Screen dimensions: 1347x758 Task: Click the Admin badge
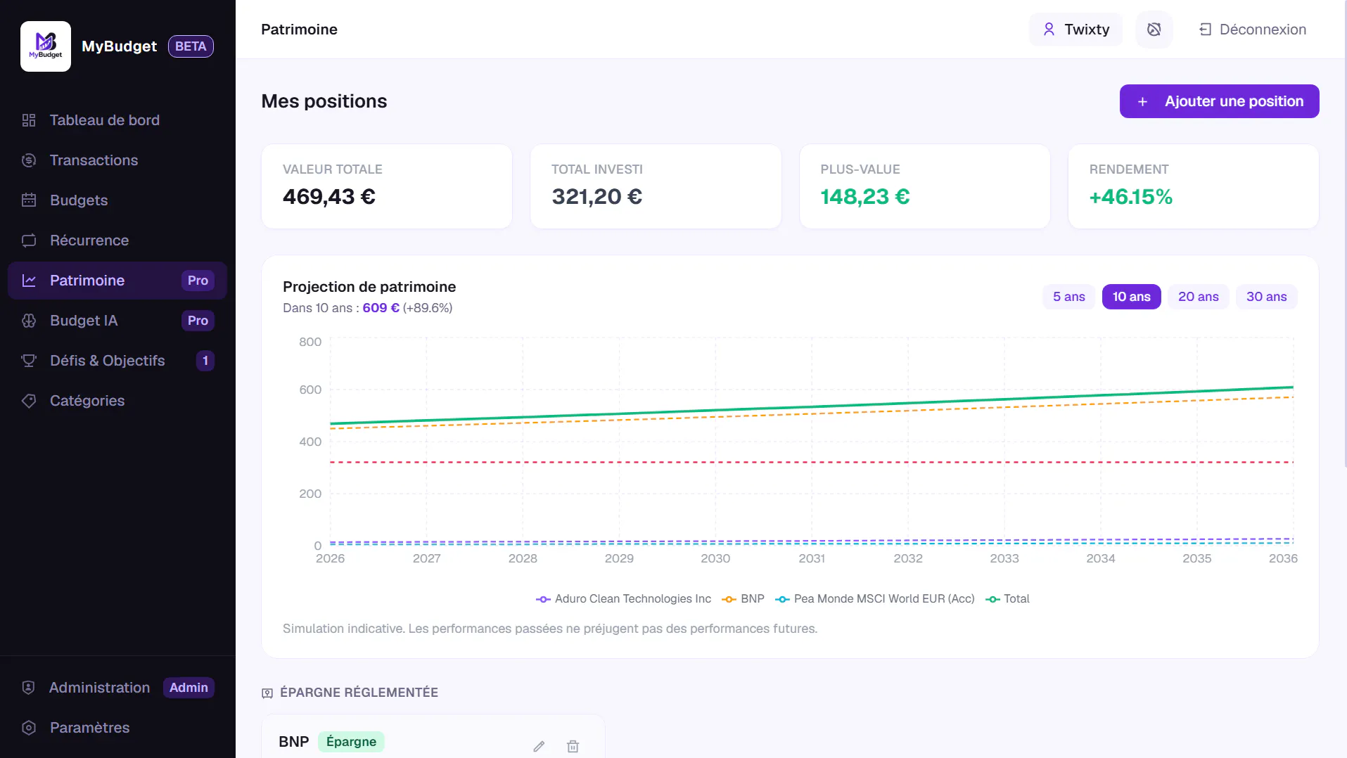pyautogui.click(x=189, y=688)
